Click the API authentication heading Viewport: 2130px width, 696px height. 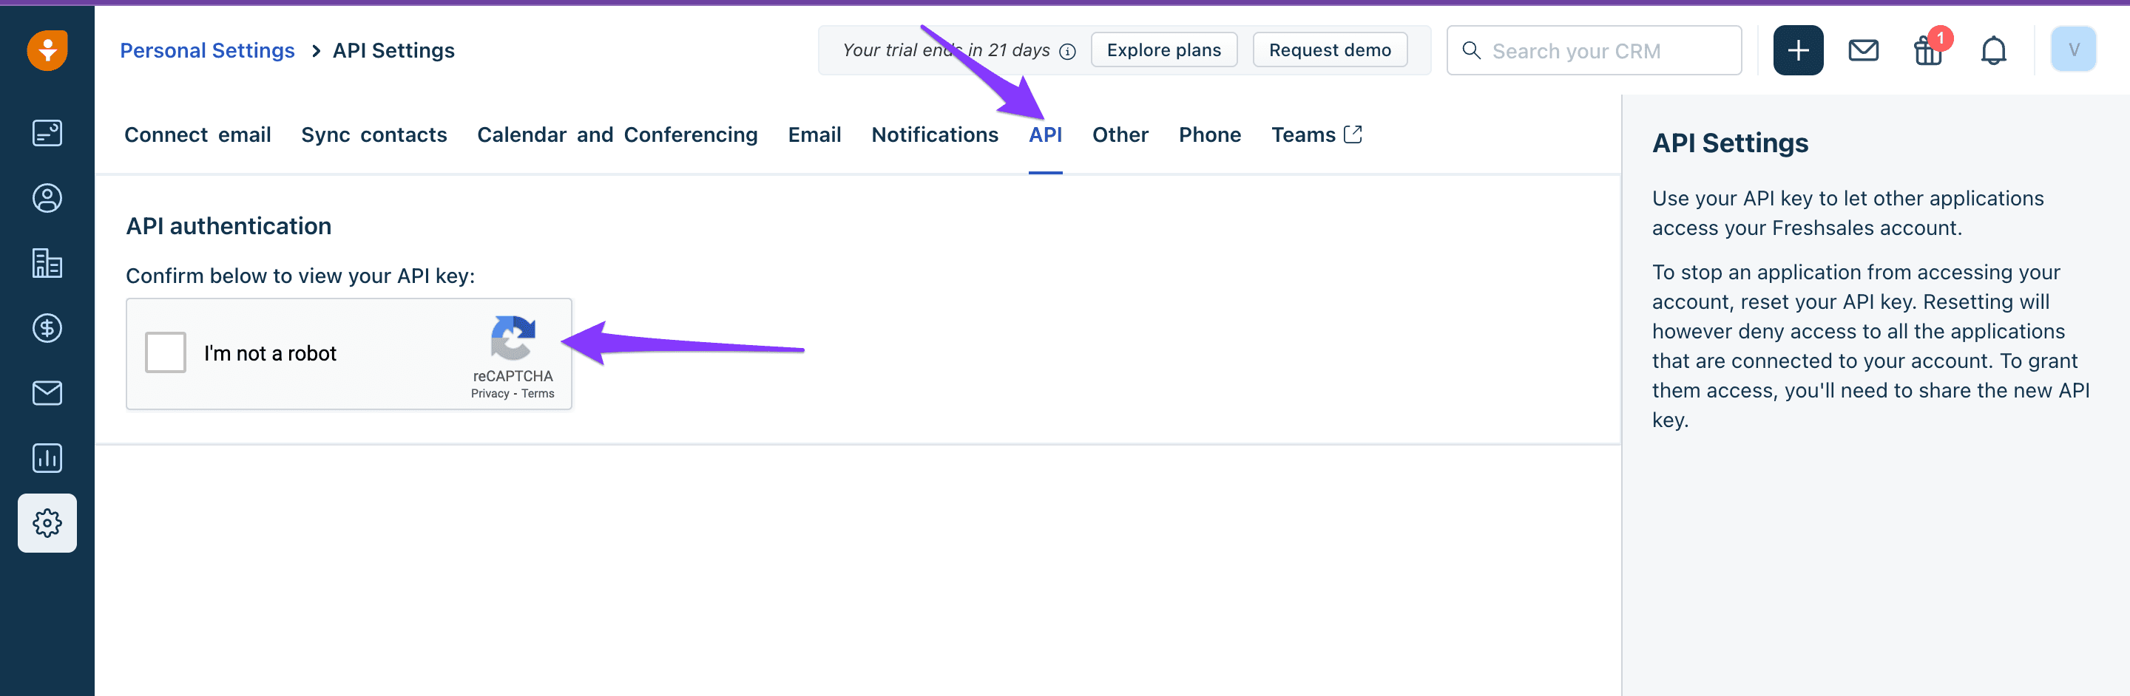tap(229, 226)
